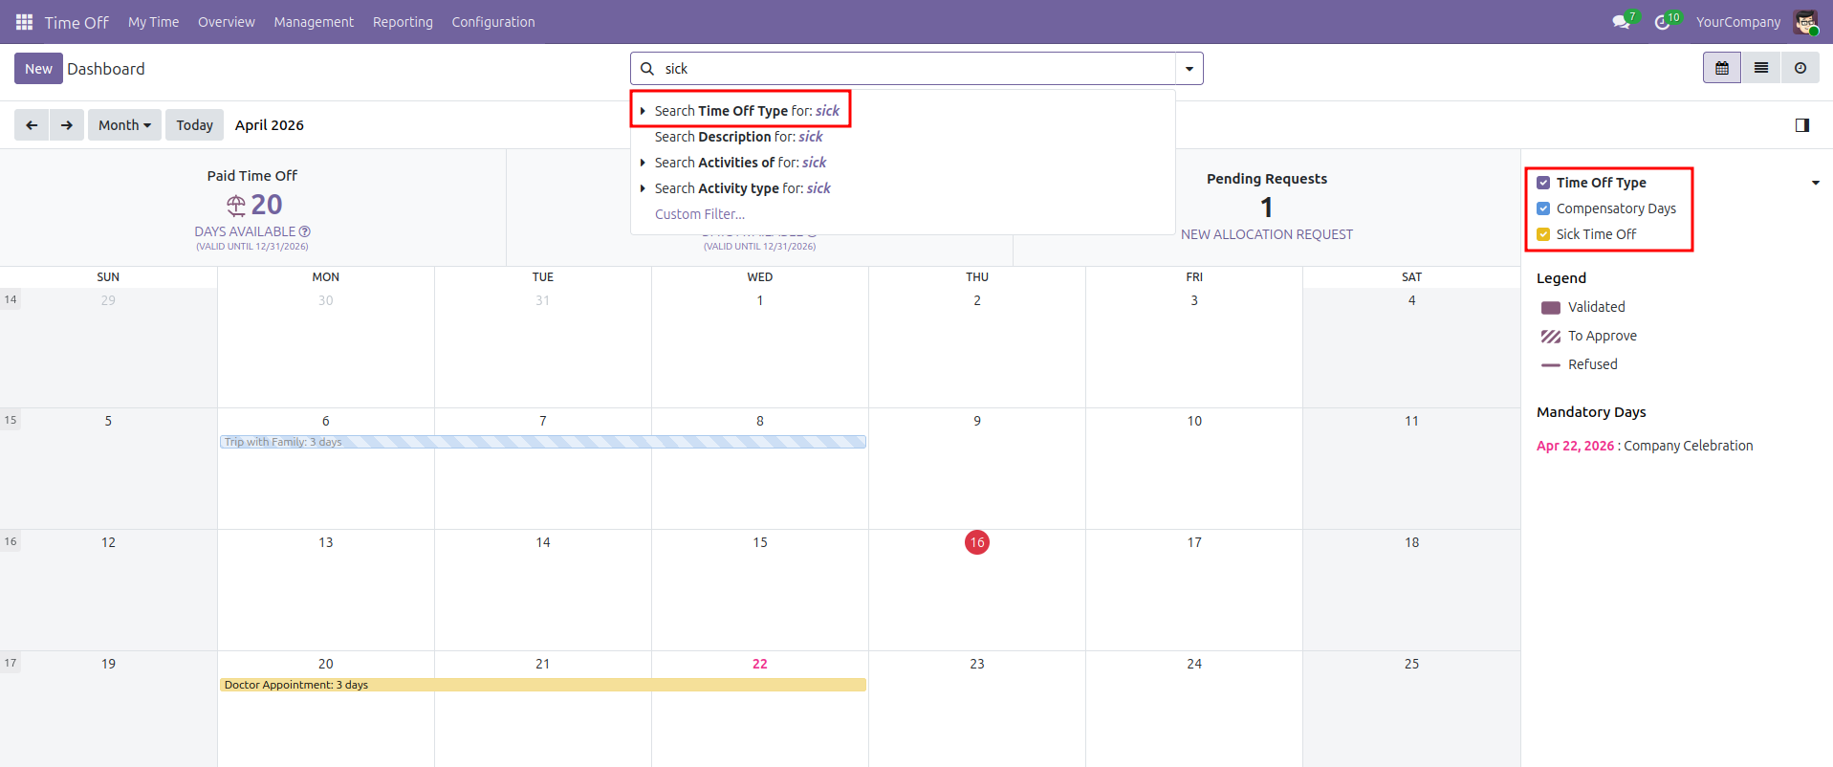Click the Days Available help icon
This screenshot has width=1833, height=767.
[305, 231]
